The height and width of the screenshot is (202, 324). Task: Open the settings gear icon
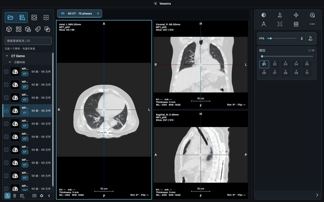pyautogui.click(x=42, y=196)
